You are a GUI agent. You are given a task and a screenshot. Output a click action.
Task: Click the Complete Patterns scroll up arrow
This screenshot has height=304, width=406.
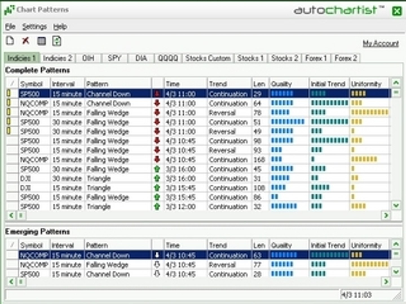[396, 83]
